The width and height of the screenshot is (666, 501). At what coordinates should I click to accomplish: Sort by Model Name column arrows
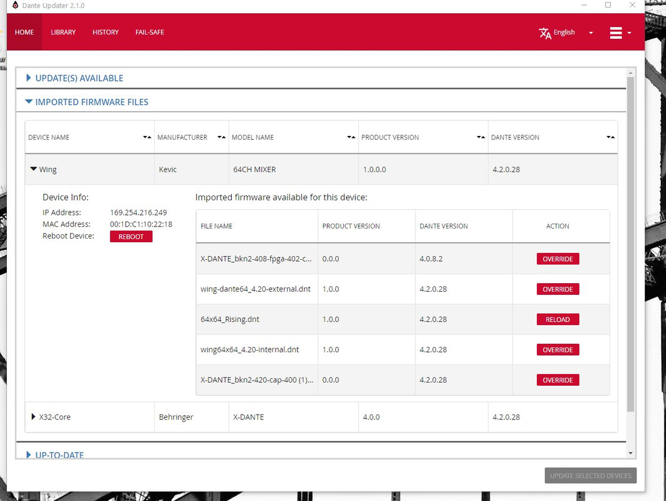coord(351,137)
